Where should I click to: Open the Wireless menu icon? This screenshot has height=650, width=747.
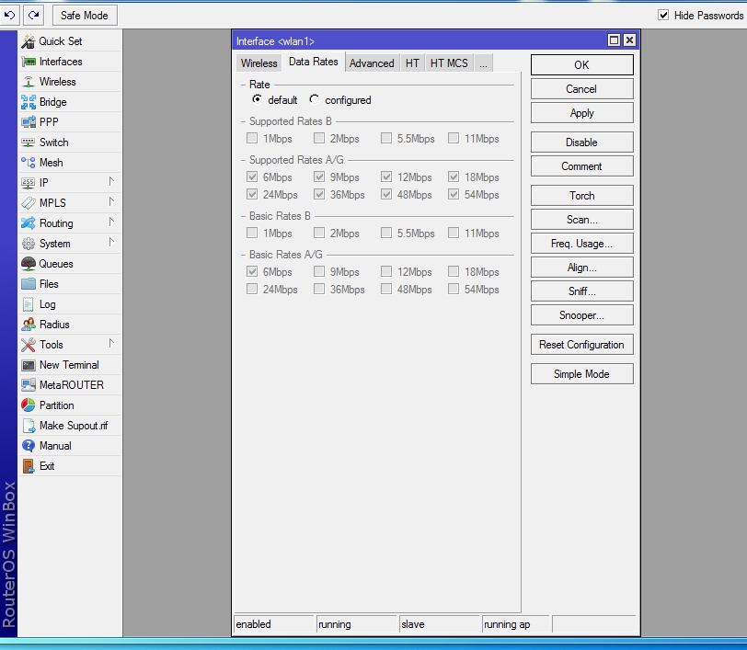[x=29, y=82]
